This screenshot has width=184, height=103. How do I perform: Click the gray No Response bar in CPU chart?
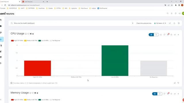pos(154,68)
